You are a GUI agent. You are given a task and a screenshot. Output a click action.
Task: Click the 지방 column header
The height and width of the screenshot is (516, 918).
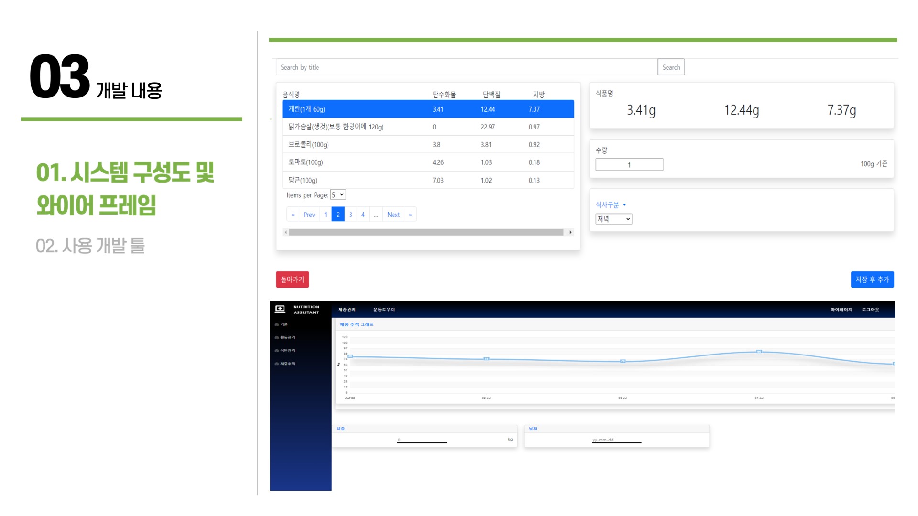[x=539, y=95]
